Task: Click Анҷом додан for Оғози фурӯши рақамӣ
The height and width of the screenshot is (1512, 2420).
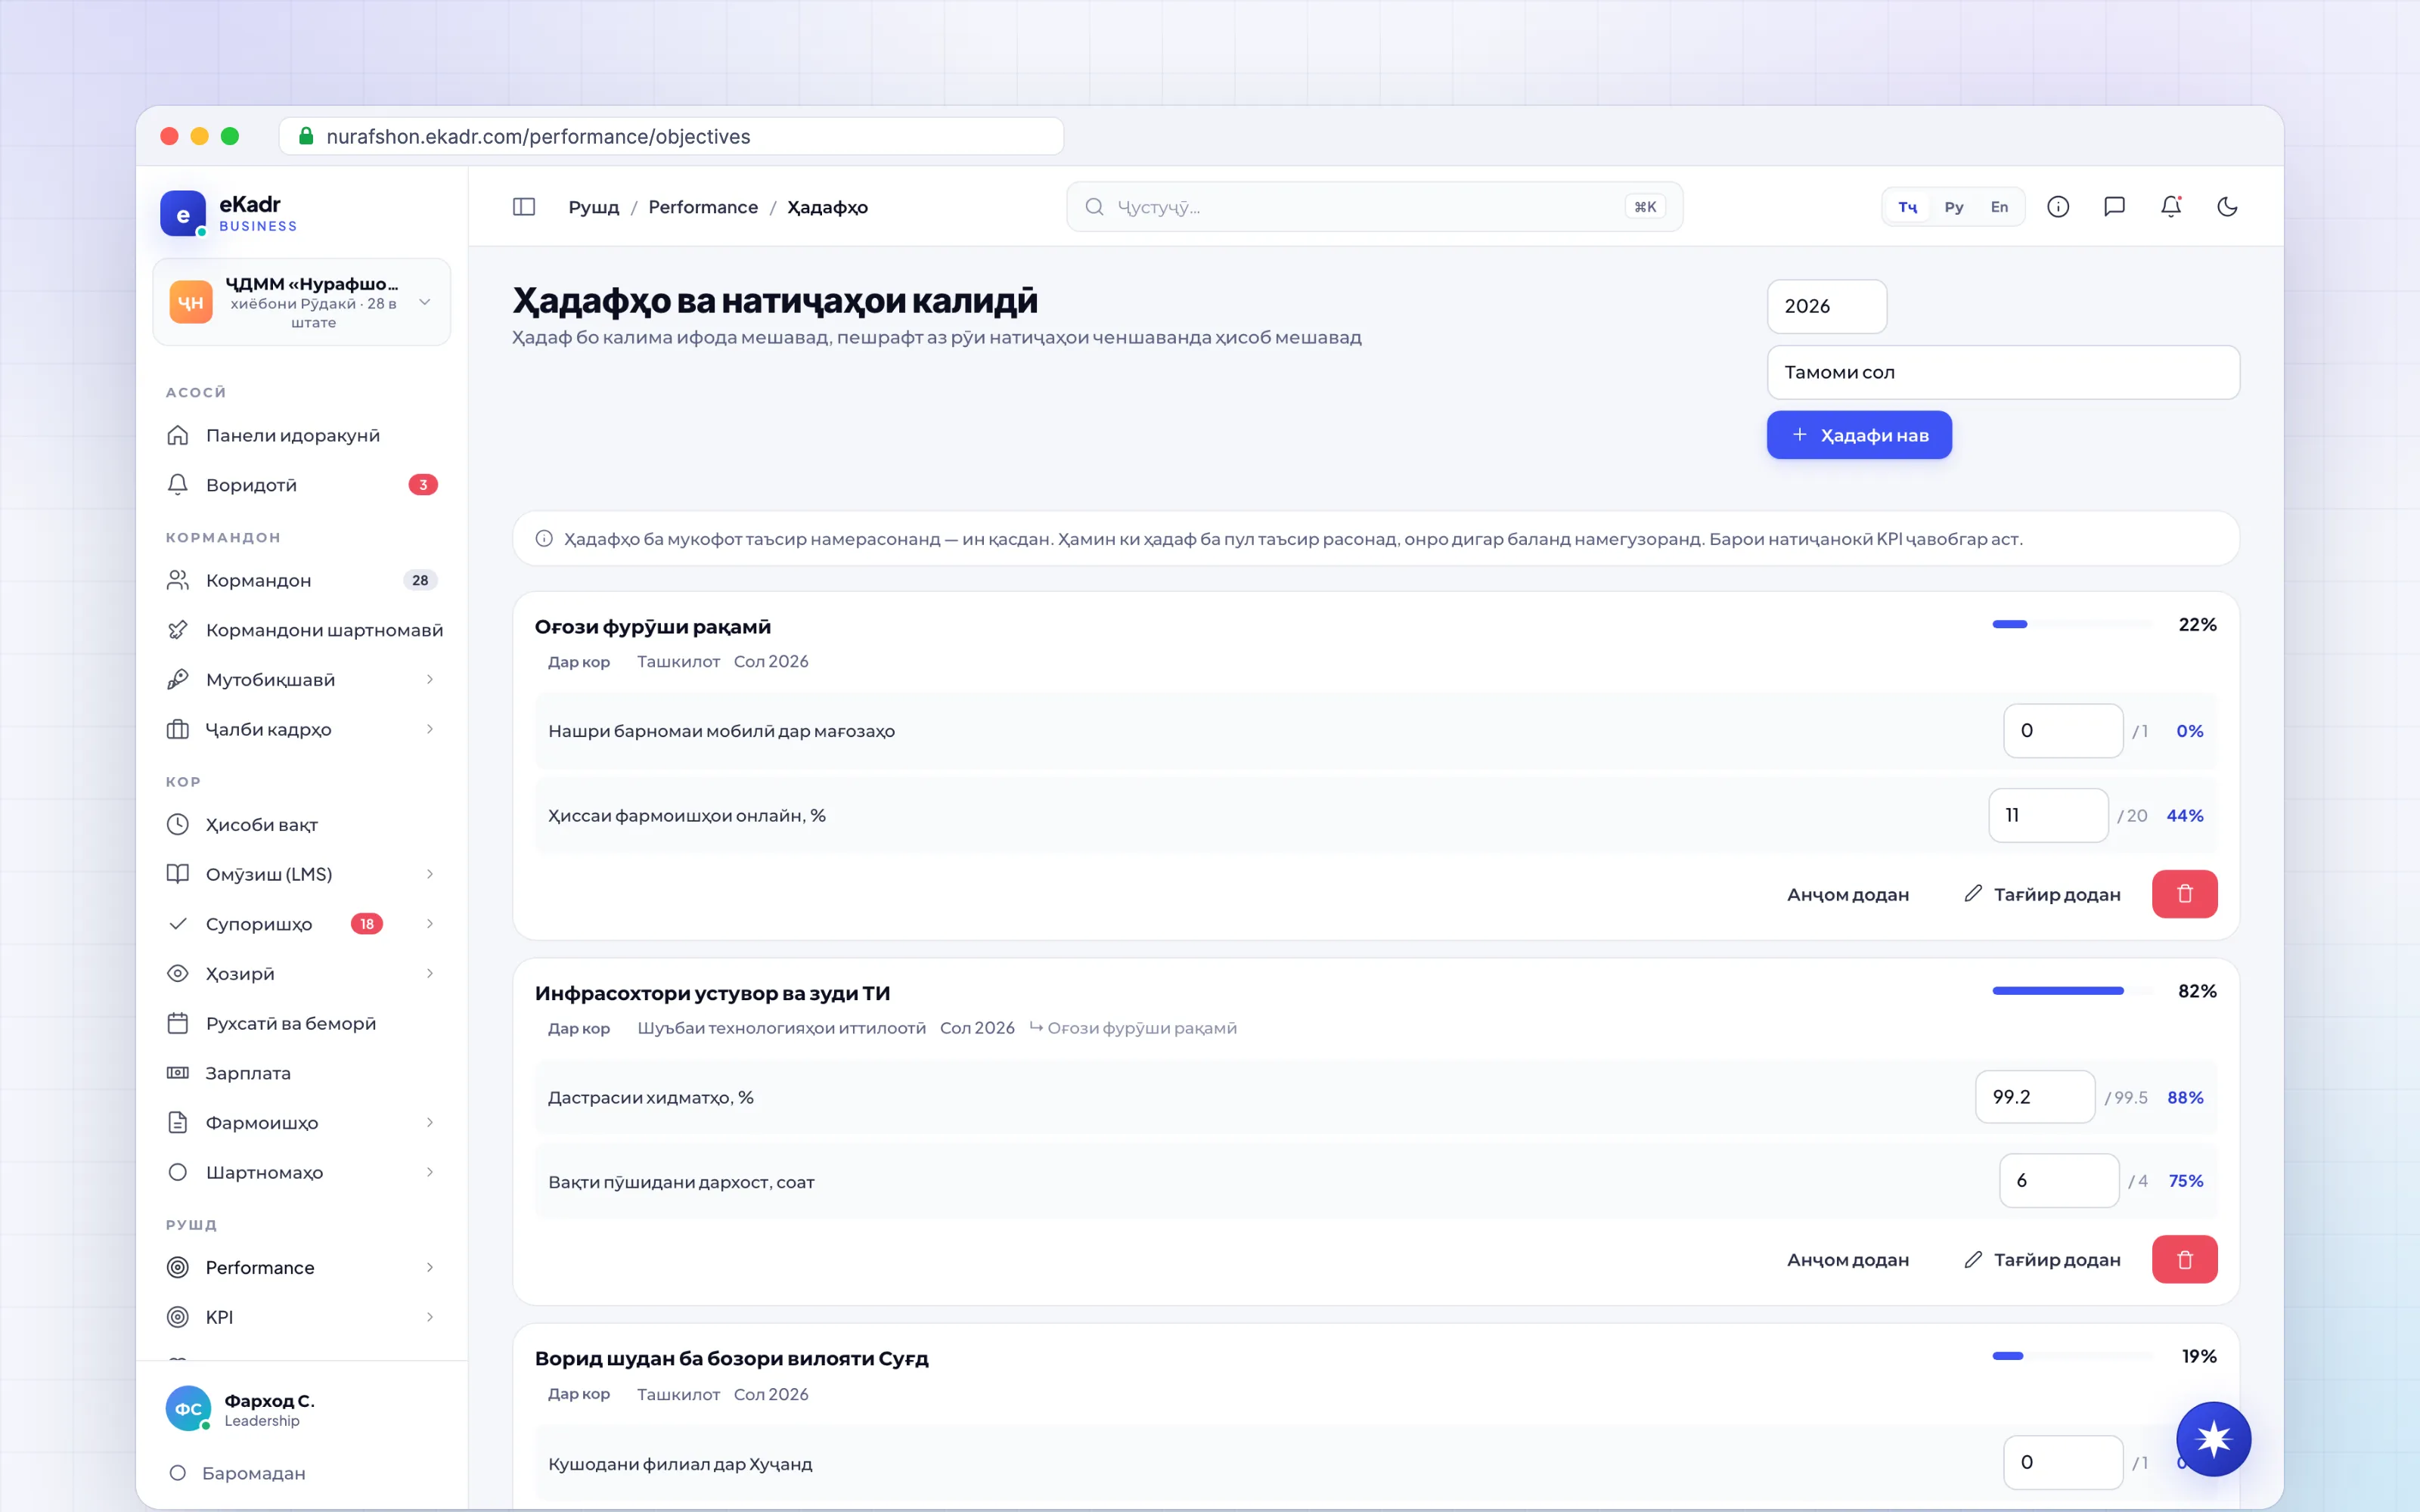Action: tap(1848, 894)
